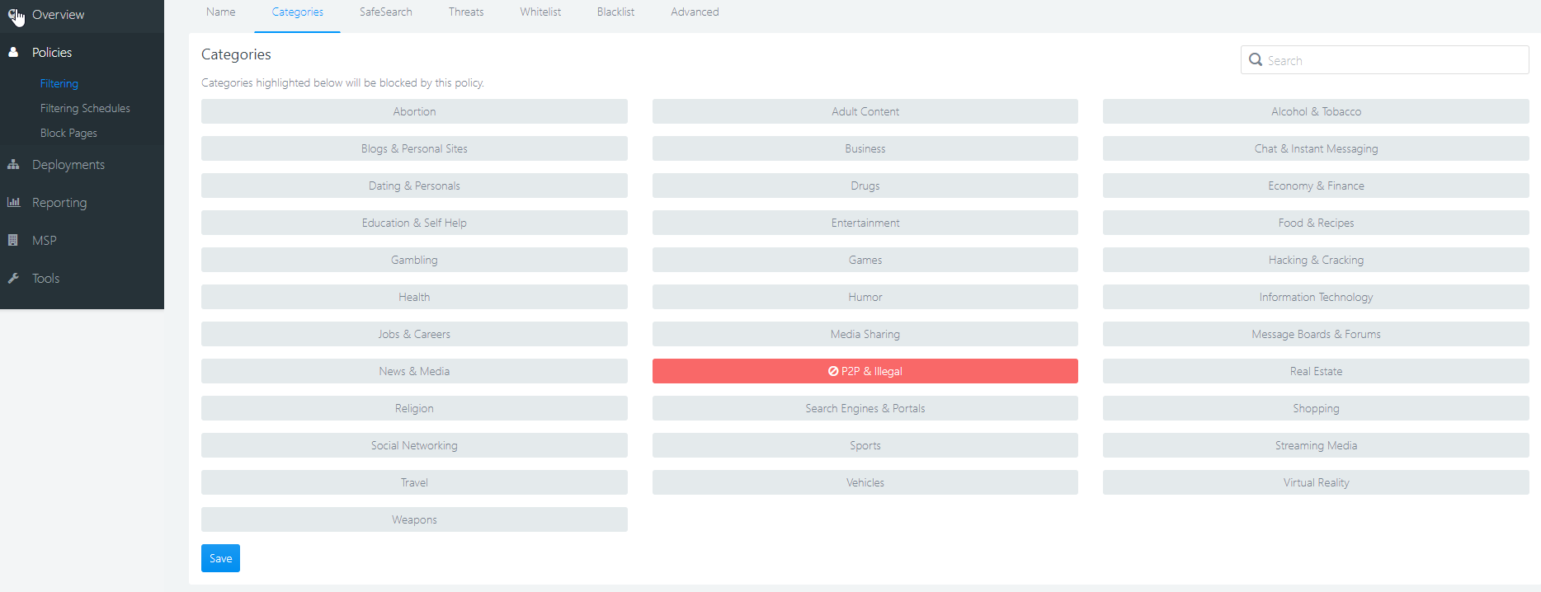Open the Threats tab
1541x592 pixels.
(x=466, y=12)
